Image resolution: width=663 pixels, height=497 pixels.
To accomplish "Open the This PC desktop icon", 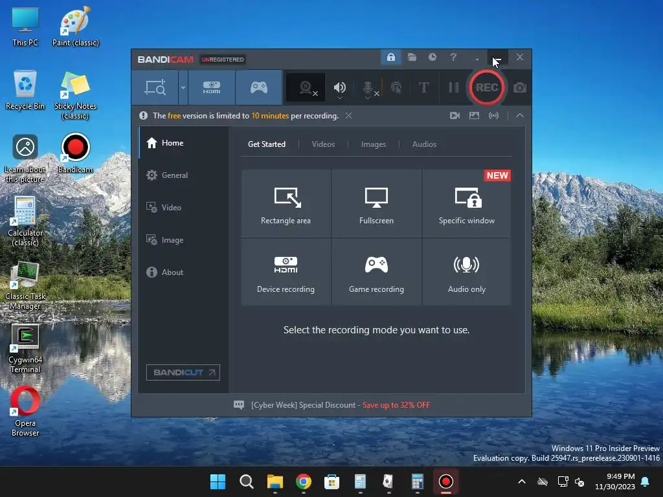I will coord(25,26).
